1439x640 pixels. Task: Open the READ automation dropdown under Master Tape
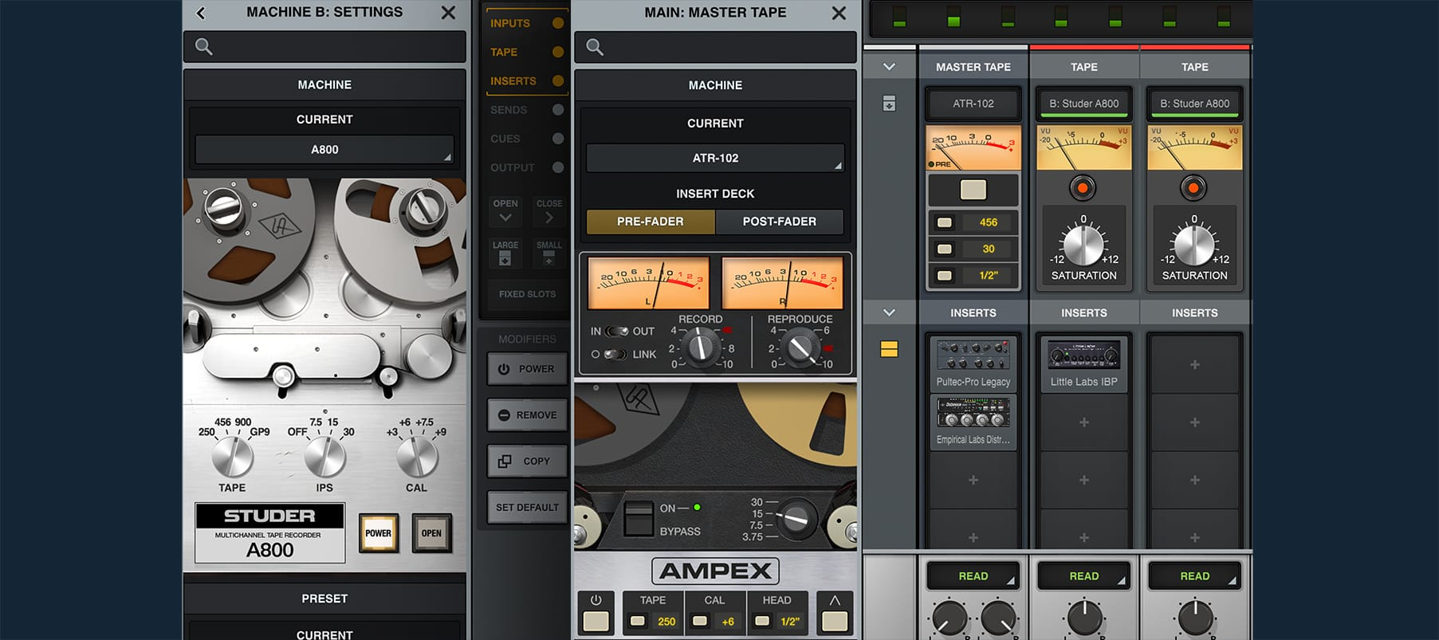tap(973, 576)
